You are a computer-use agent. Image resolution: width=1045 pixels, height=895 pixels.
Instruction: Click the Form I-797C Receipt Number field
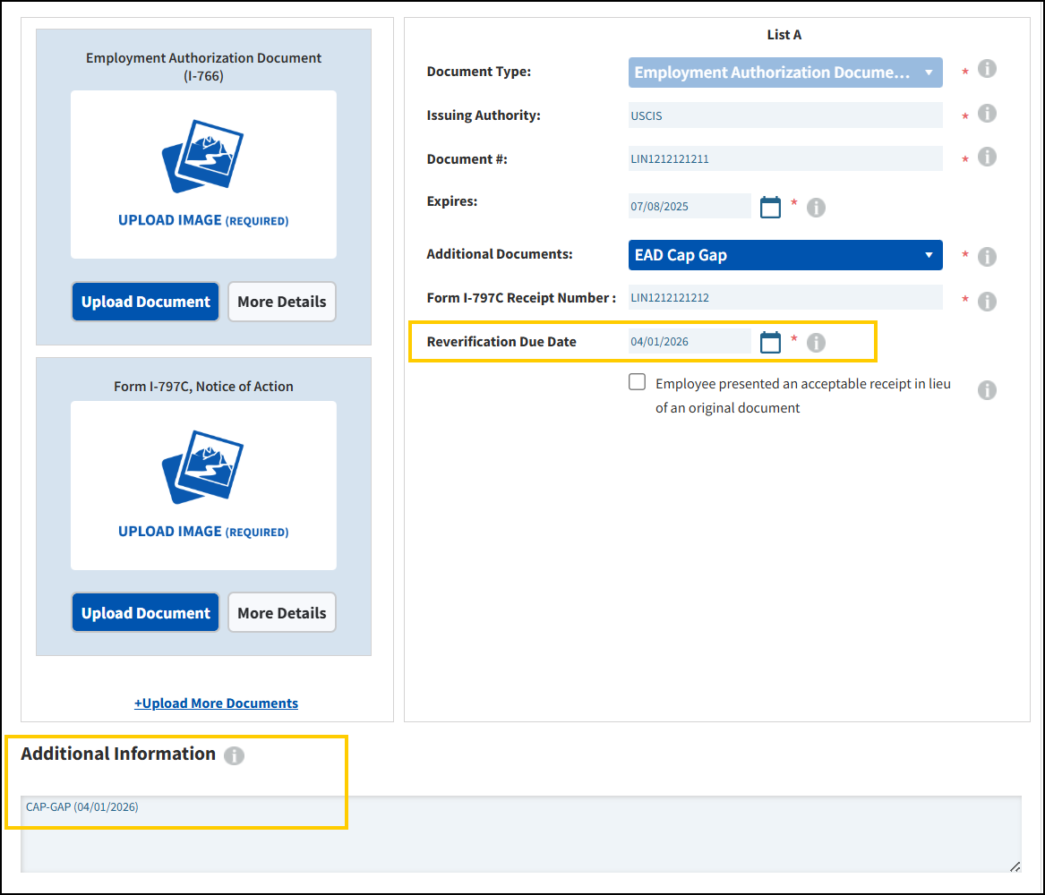784,297
